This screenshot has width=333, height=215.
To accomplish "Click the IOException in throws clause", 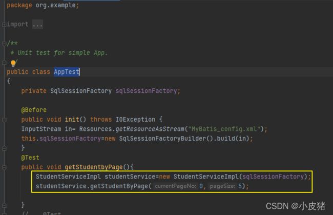I will (x=135, y=120).
